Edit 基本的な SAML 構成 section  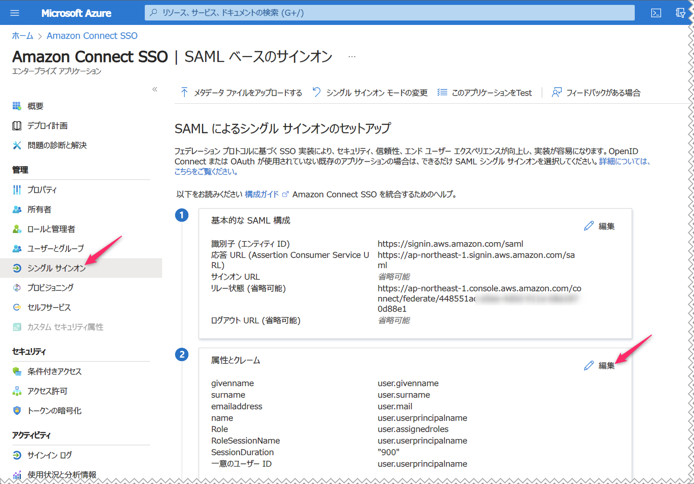click(x=599, y=226)
